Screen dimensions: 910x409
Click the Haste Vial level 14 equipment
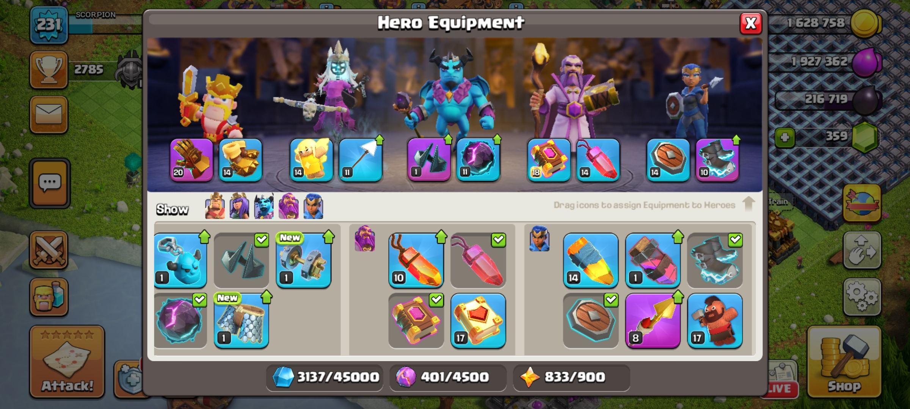(x=591, y=261)
